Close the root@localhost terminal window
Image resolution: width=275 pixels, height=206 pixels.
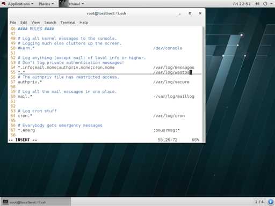pos(200,13)
